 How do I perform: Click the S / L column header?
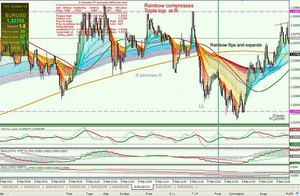click(x=172, y=194)
